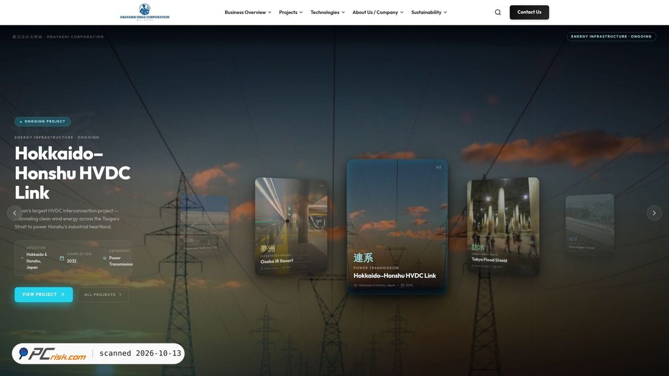Image resolution: width=669 pixels, height=376 pixels.
Task: Select the faded Takanawa Gateway City card
Action: [x=205, y=224]
